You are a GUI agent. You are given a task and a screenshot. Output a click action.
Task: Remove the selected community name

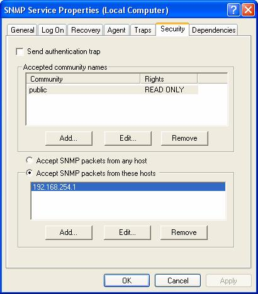[x=184, y=138]
